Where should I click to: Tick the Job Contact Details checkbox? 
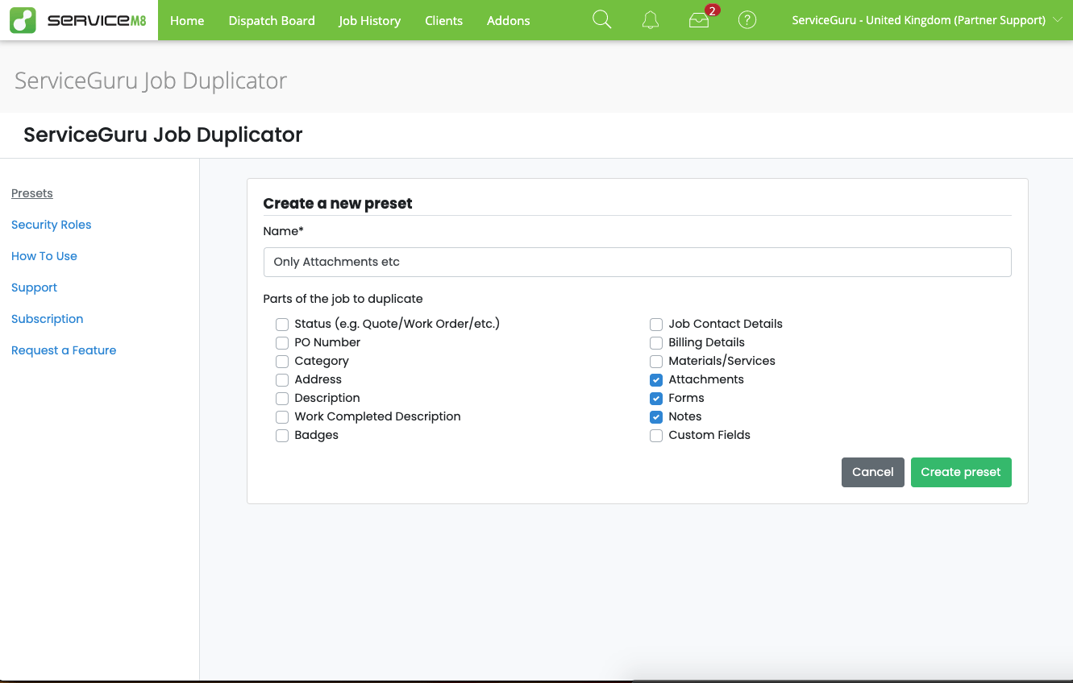[x=656, y=325]
